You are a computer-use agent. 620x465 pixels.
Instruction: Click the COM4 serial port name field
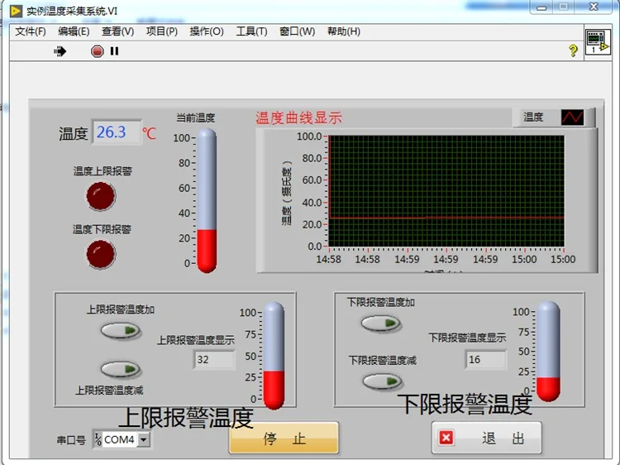pyautogui.click(x=120, y=439)
